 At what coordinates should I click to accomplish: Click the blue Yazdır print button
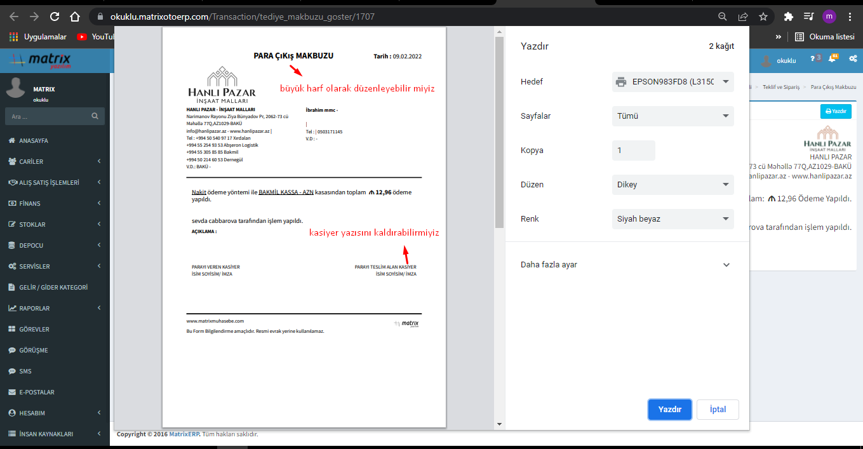pyautogui.click(x=669, y=410)
